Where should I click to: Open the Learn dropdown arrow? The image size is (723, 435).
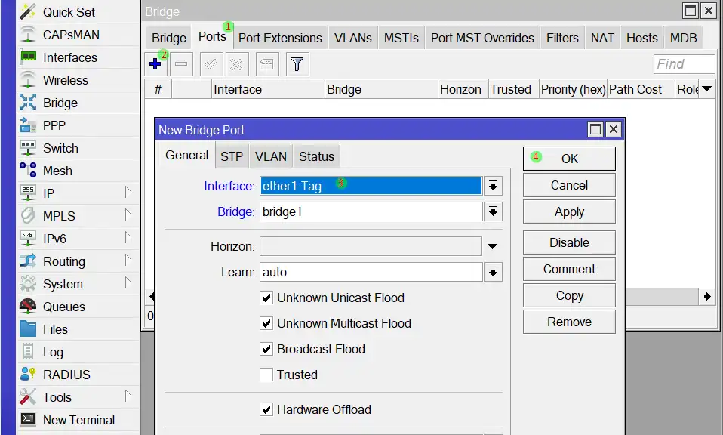coord(493,272)
